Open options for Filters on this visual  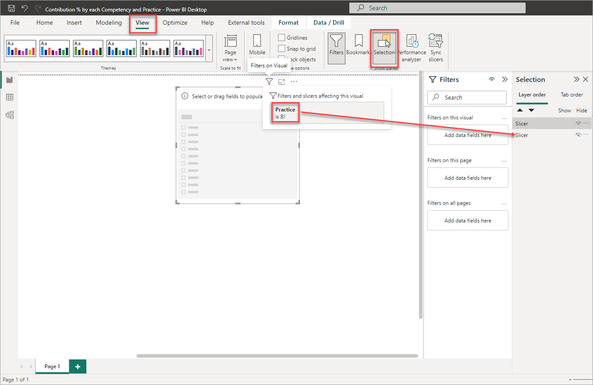coord(504,118)
